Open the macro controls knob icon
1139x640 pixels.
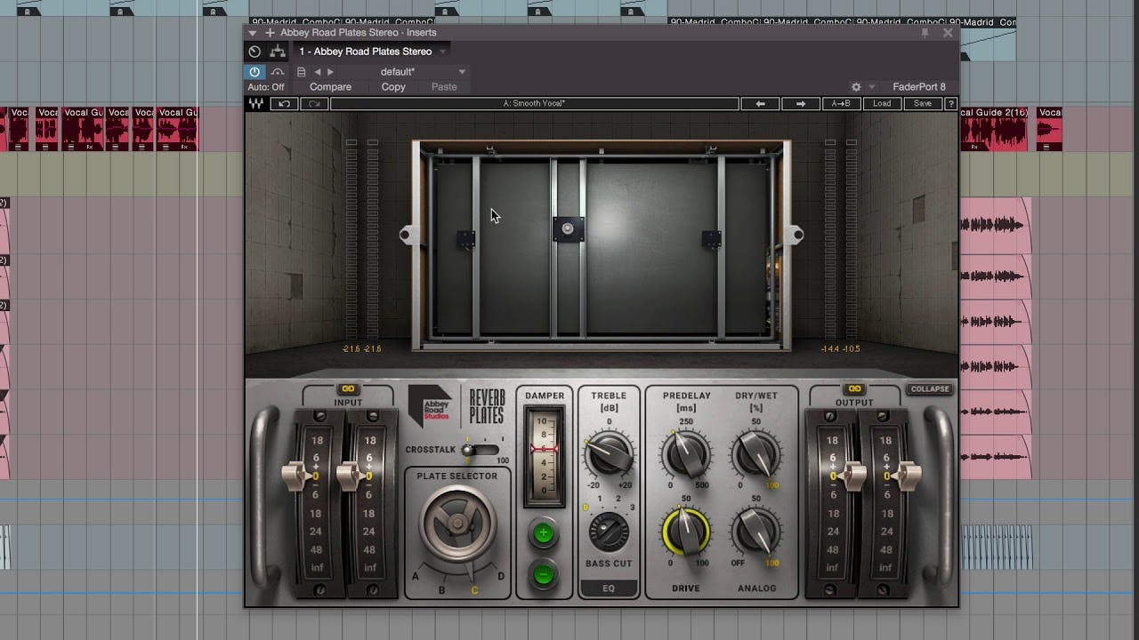click(254, 52)
